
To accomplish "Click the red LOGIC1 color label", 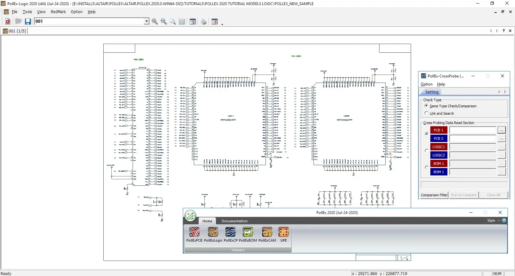I will click(x=439, y=147).
